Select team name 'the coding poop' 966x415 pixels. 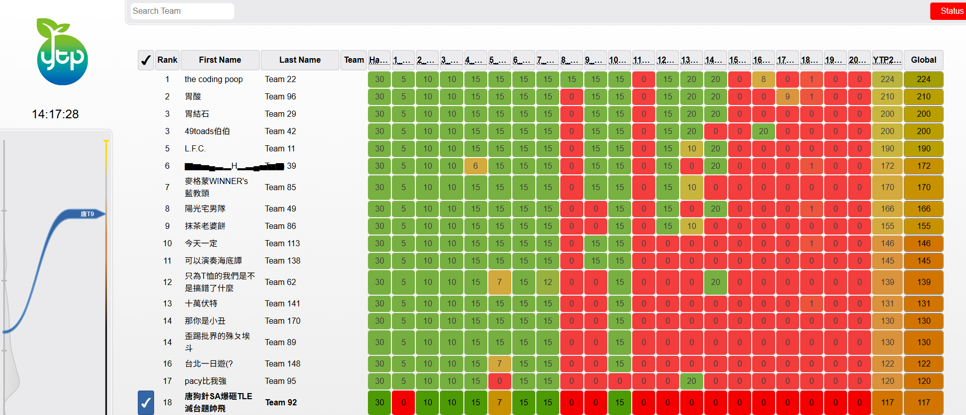213,79
